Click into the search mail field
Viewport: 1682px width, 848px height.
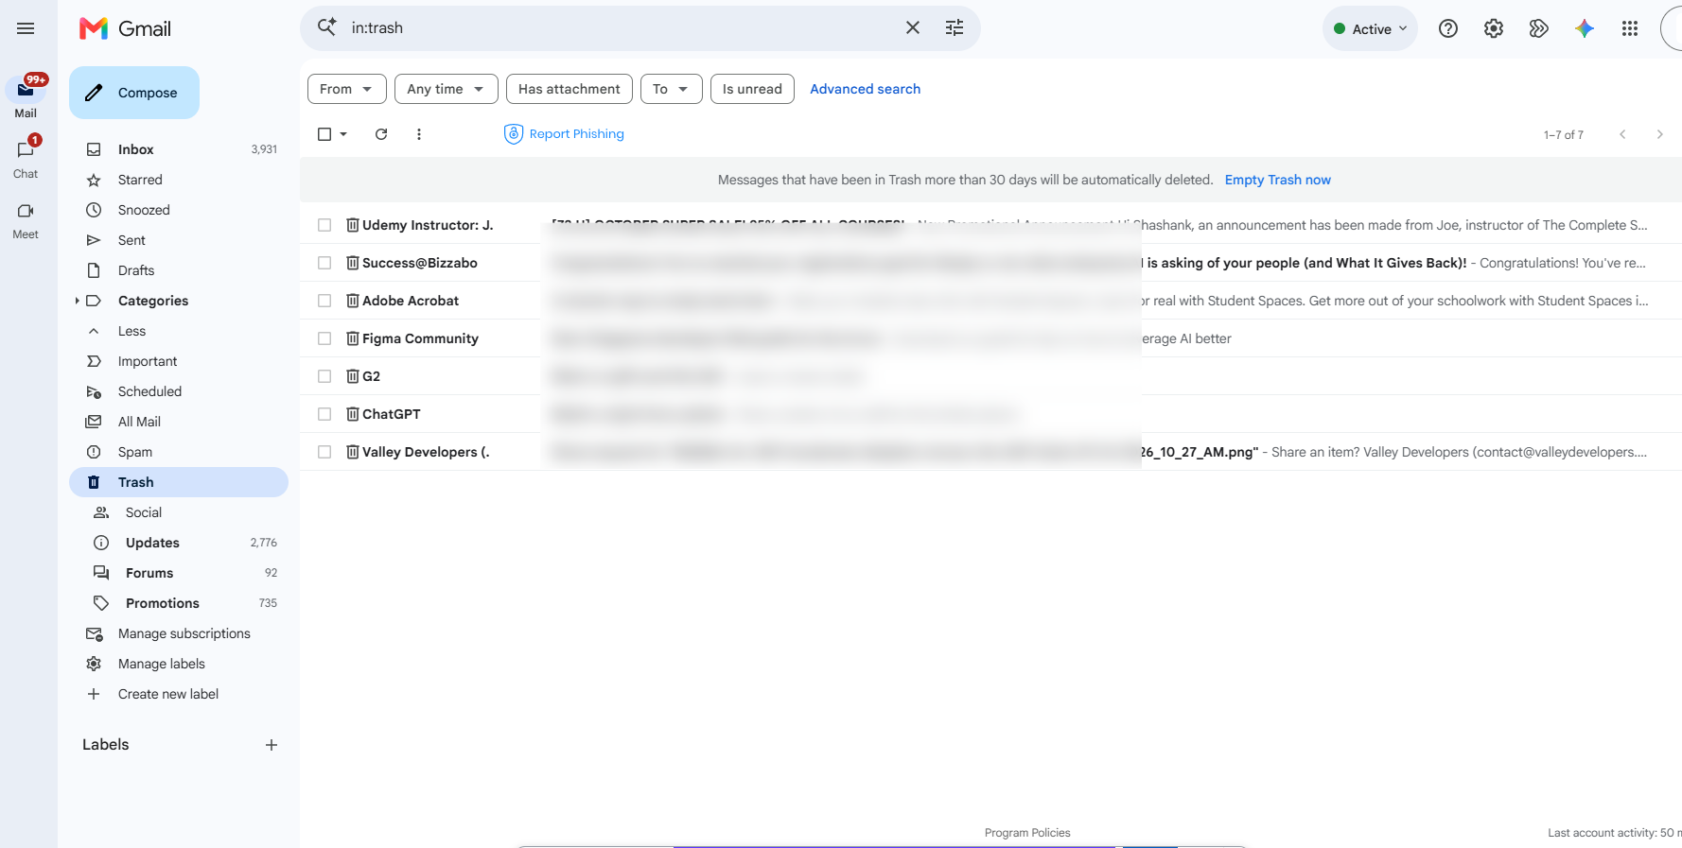tap(620, 28)
